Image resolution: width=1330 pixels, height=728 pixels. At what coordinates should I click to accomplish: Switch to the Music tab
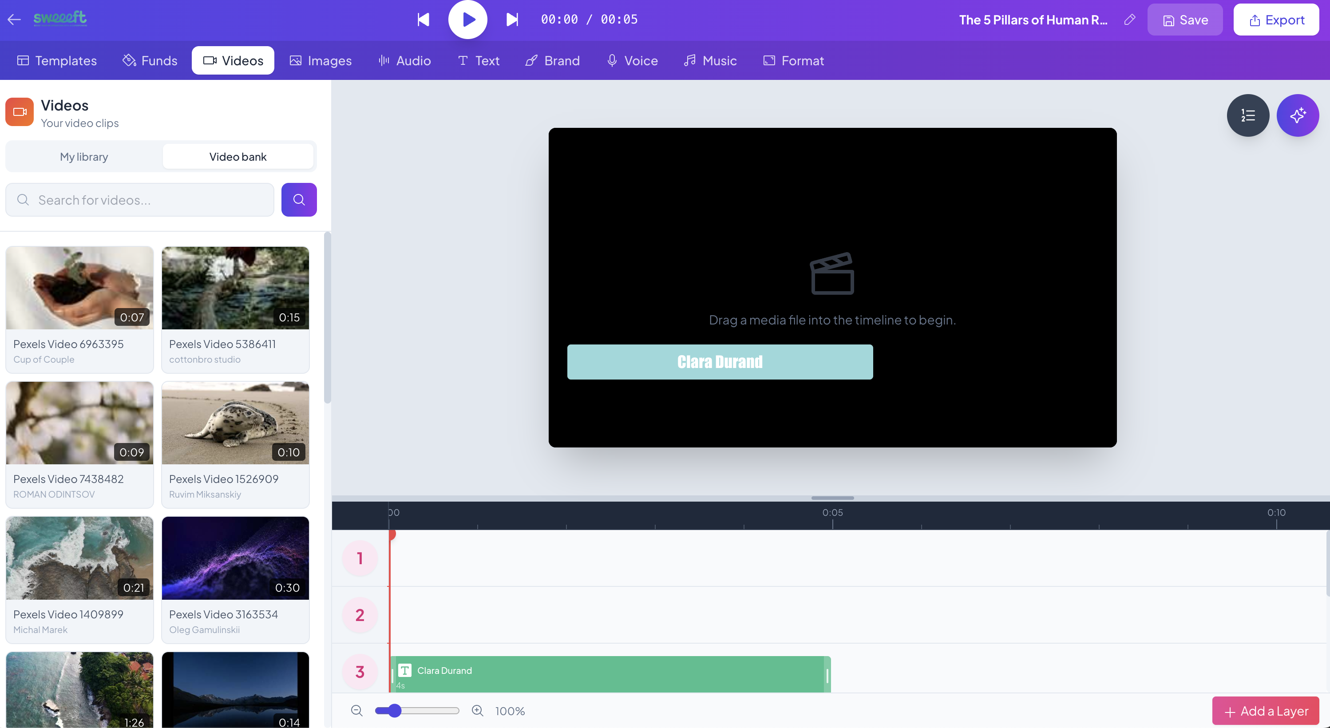point(710,60)
